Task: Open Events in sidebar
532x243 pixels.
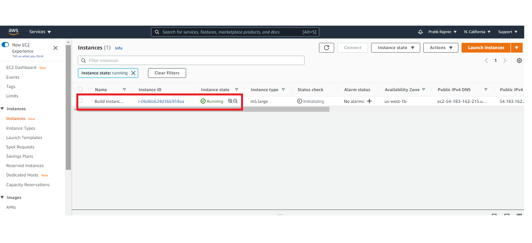Action: pos(13,77)
